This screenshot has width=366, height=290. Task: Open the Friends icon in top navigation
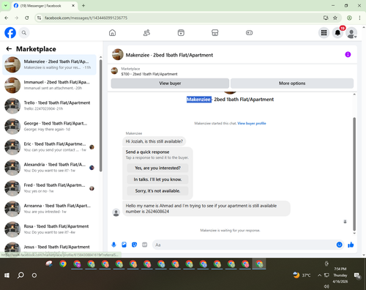146,33
